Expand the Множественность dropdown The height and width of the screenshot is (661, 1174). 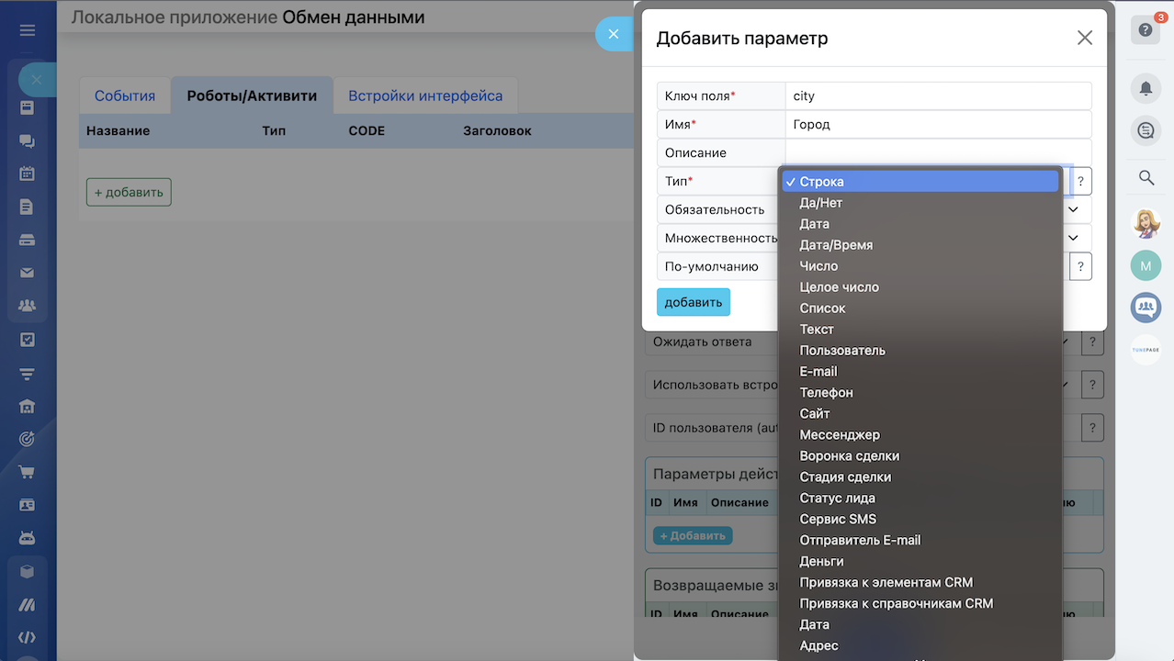point(1075,238)
